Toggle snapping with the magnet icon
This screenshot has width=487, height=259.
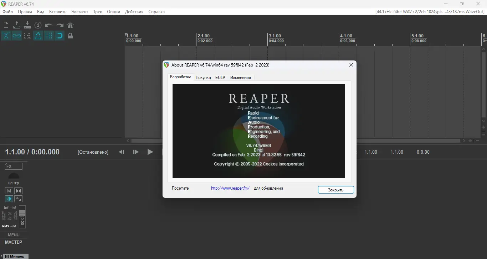[x=60, y=36]
